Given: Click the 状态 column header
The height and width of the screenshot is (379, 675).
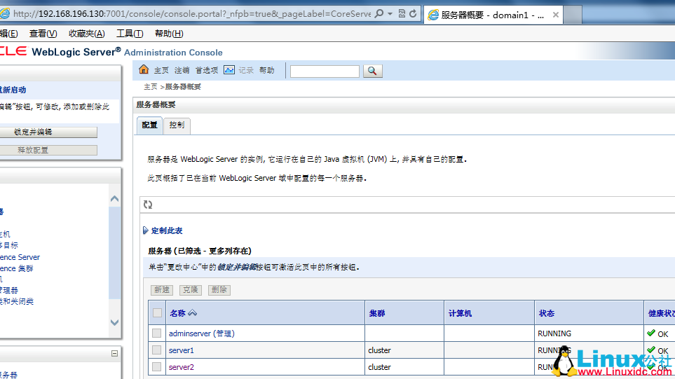Looking at the screenshot, I should [x=547, y=313].
